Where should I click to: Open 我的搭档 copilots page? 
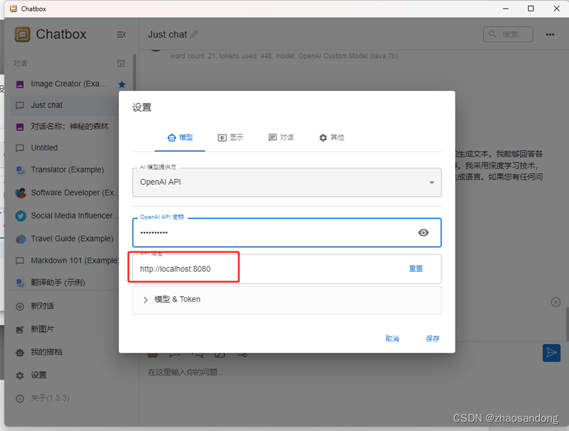point(47,352)
